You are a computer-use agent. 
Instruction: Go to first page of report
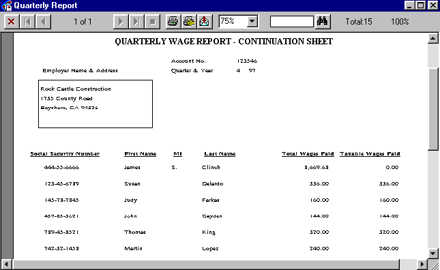[27, 22]
